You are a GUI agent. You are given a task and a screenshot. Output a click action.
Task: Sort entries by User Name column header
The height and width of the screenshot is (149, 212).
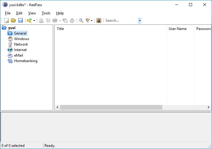pos(180,29)
